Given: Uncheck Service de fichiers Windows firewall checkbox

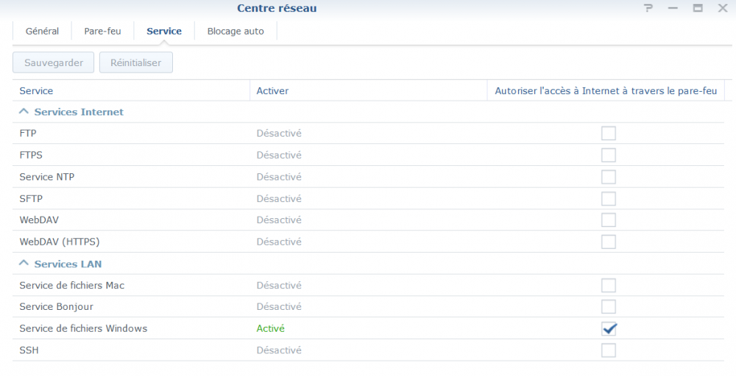Looking at the screenshot, I should coord(609,329).
